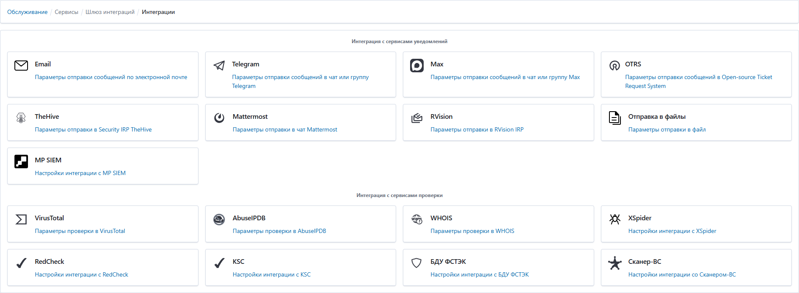Open Настройки интеграции с KSC link
799x293 pixels.
point(272,274)
